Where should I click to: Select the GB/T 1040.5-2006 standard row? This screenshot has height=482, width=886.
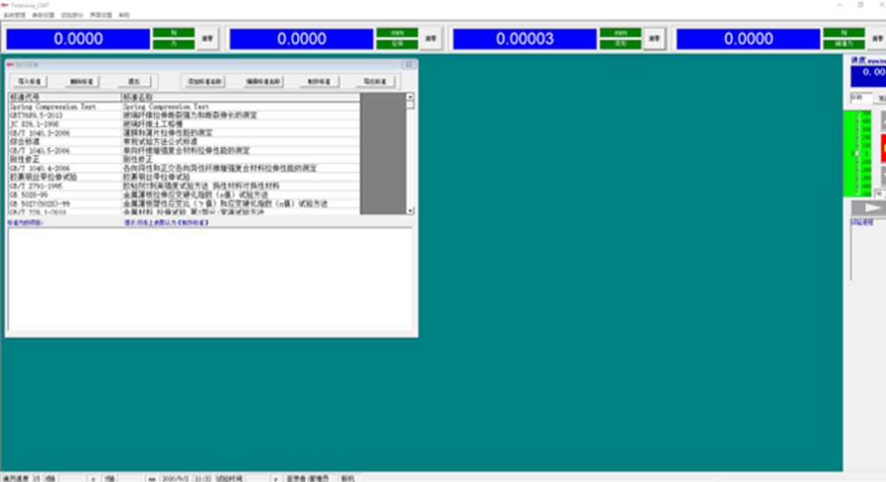(184, 150)
